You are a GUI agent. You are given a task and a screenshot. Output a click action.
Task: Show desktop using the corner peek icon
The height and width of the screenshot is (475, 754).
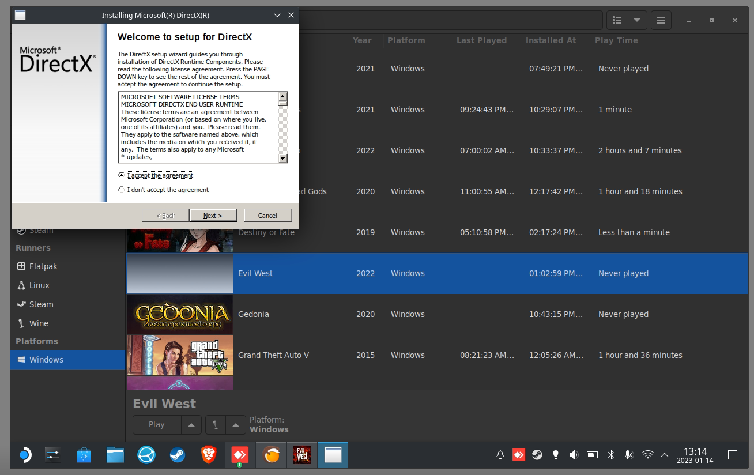[733, 455]
